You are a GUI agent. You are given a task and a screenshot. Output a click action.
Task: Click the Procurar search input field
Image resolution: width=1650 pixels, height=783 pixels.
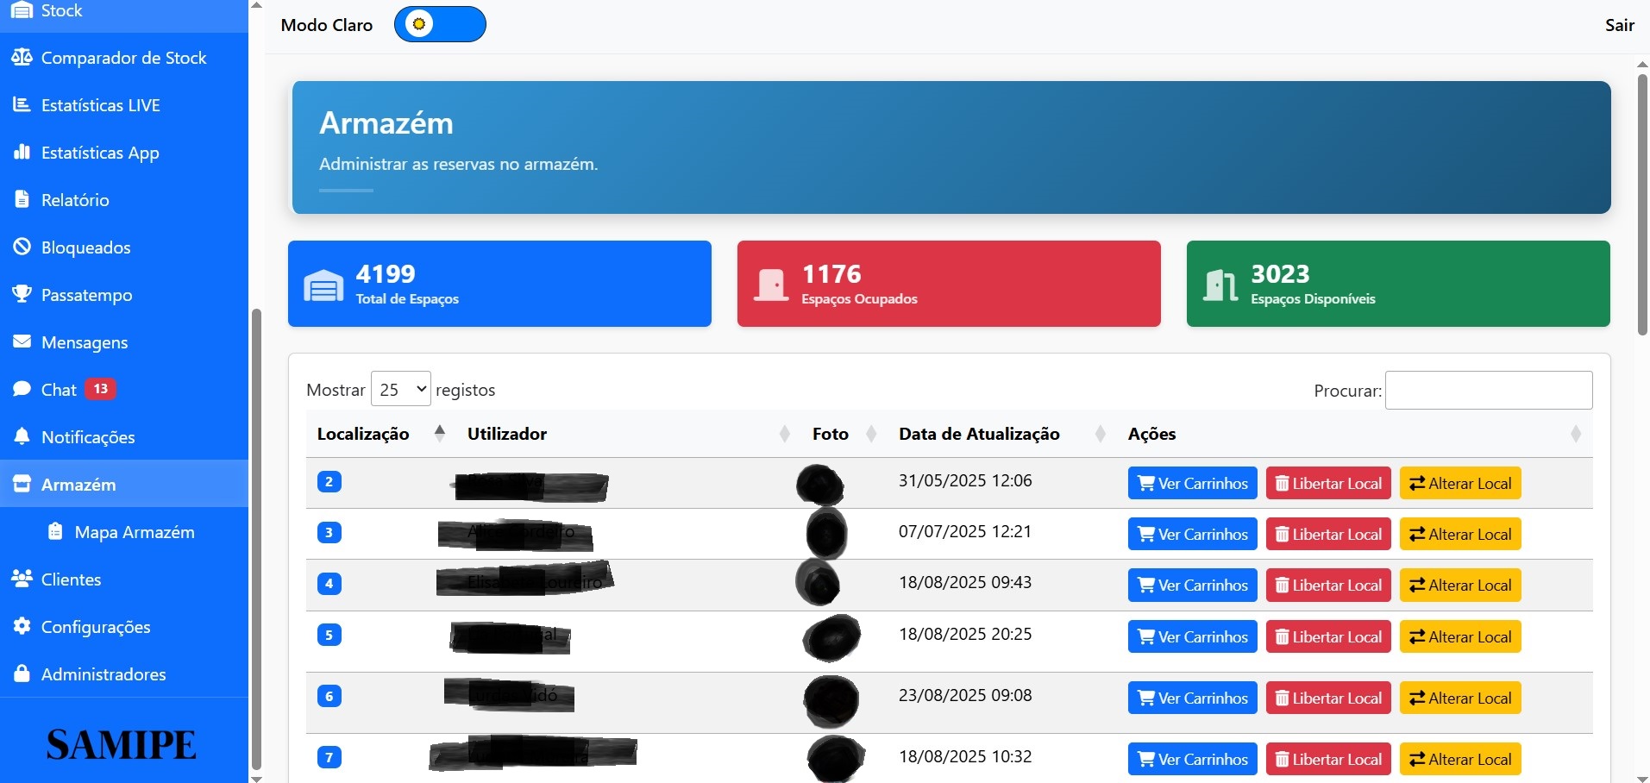pos(1488,390)
